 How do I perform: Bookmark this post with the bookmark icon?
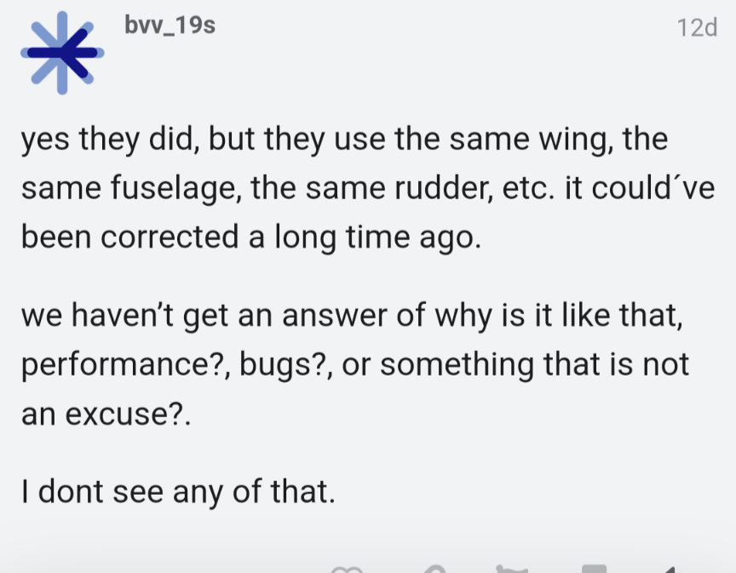pyautogui.click(x=594, y=569)
